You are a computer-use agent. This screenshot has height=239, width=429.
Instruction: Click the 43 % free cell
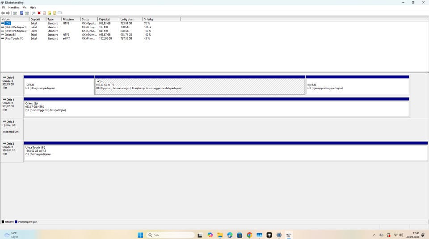[x=147, y=39]
